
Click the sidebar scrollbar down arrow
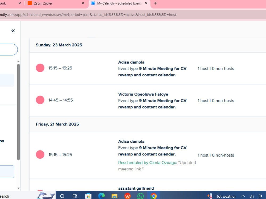(x=19, y=188)
